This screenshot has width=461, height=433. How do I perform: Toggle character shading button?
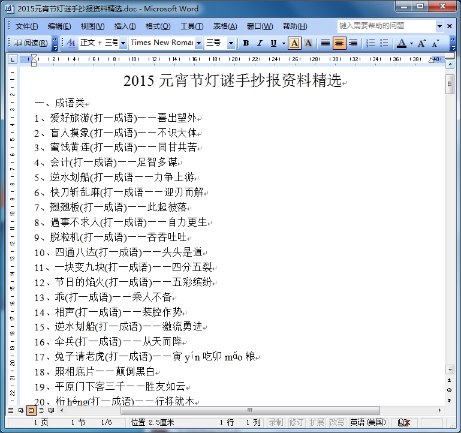[x=308, y=43]
